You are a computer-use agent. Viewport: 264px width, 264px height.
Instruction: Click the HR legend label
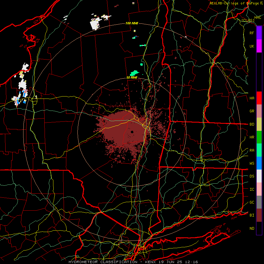point(252,137)
